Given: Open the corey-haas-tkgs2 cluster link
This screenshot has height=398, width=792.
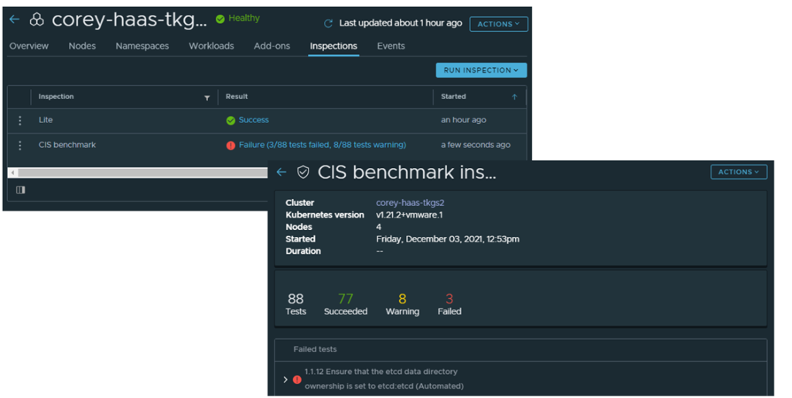Looking at the screenshot, I should 410,203.
